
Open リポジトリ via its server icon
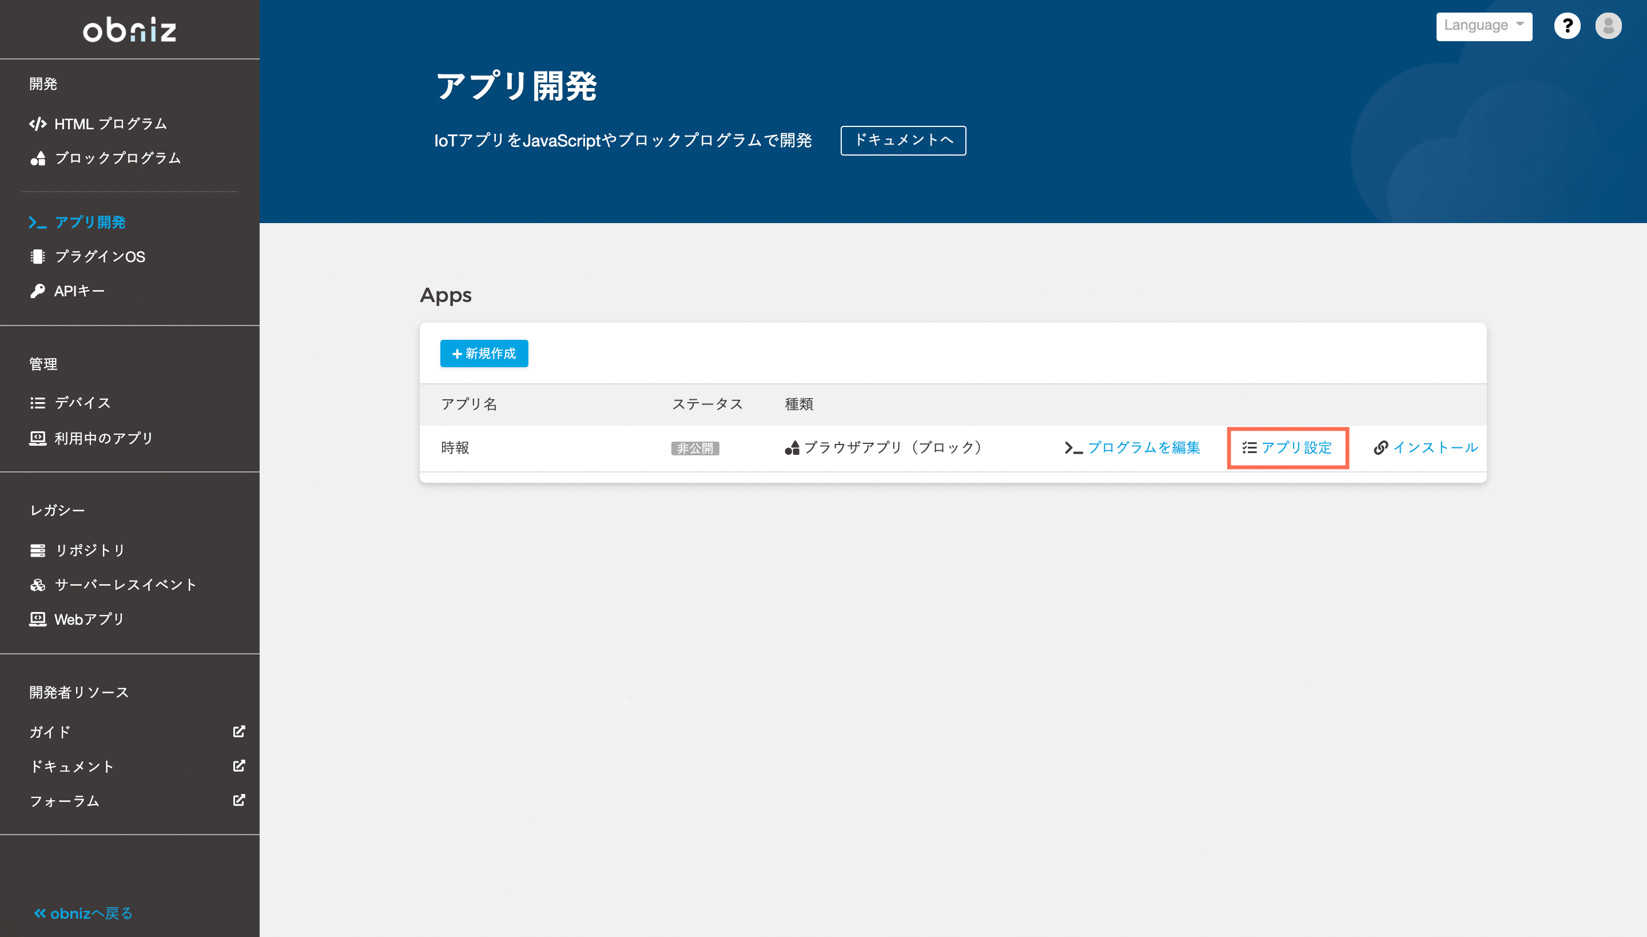pos(38,550)
